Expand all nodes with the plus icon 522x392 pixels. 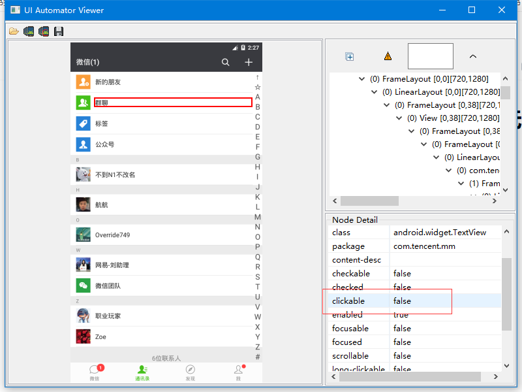[x=349, y=57]
